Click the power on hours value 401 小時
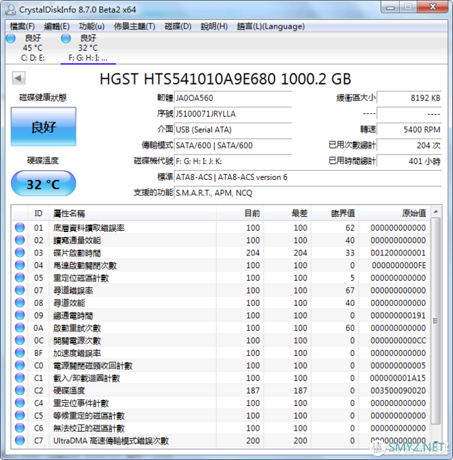The width and height of the screenshot is (453, 460). pos(409,161)
